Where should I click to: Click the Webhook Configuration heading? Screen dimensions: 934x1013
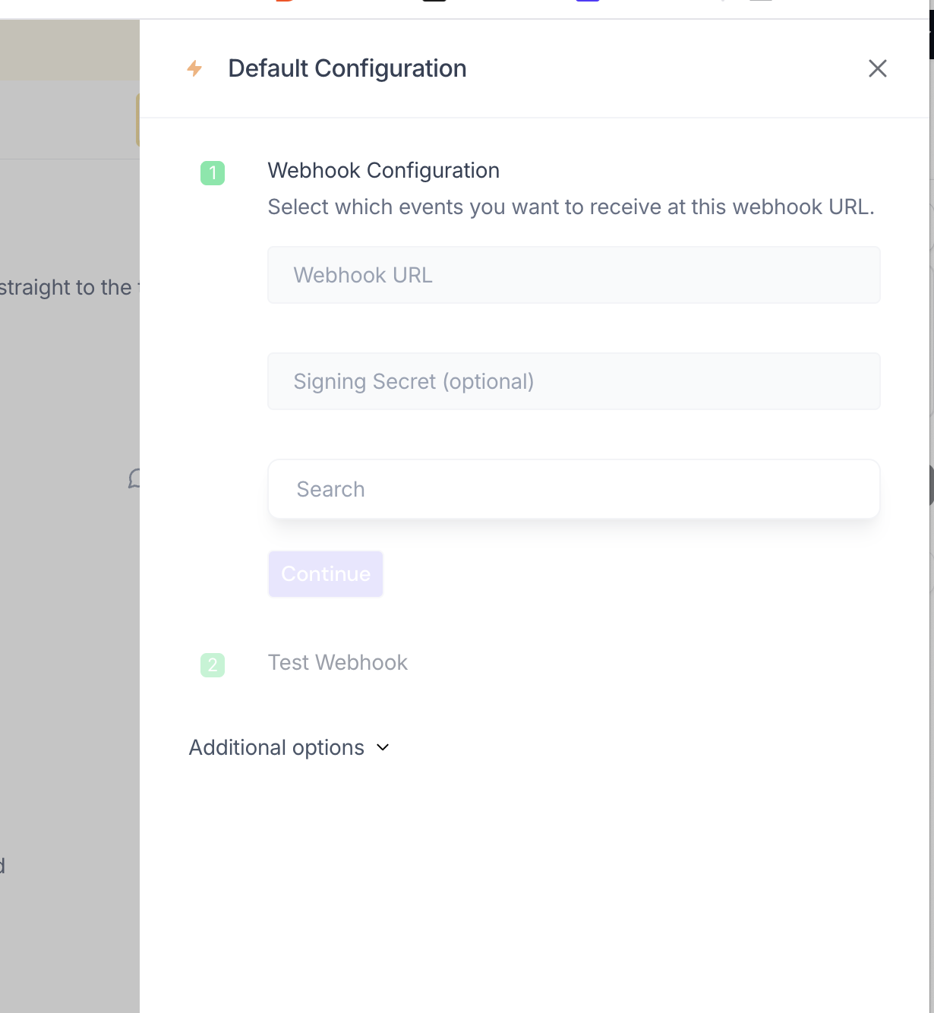(383, 170)
